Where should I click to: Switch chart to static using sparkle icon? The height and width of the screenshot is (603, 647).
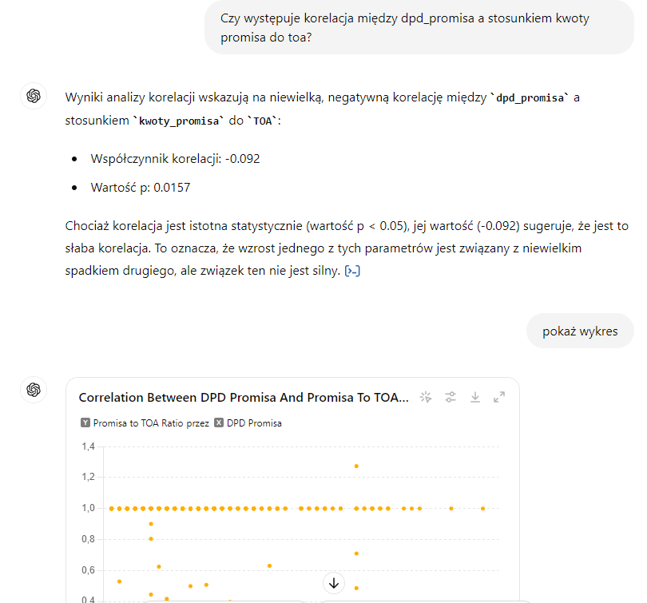click(426, 397)
